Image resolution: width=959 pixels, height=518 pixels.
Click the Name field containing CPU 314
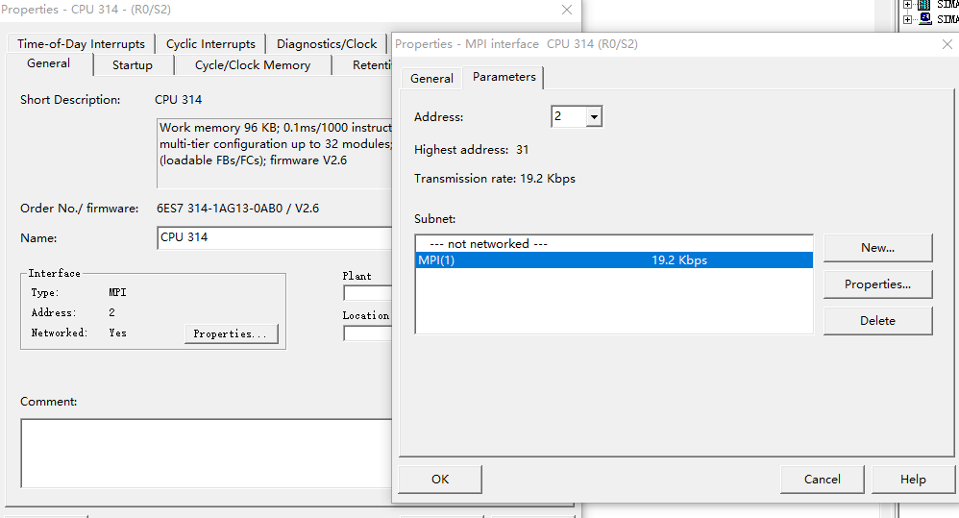(x=274, y=237)
